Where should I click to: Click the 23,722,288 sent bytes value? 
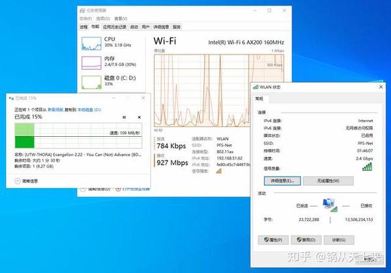point(309,220)
